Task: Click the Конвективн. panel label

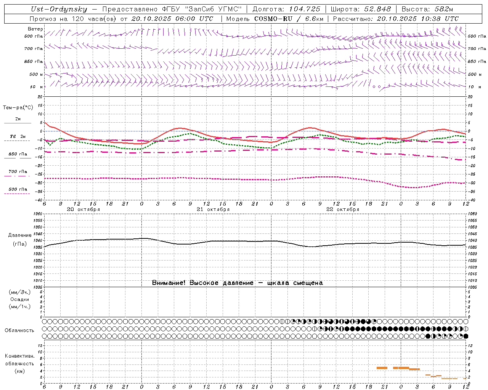Action: tap(20, 356)
